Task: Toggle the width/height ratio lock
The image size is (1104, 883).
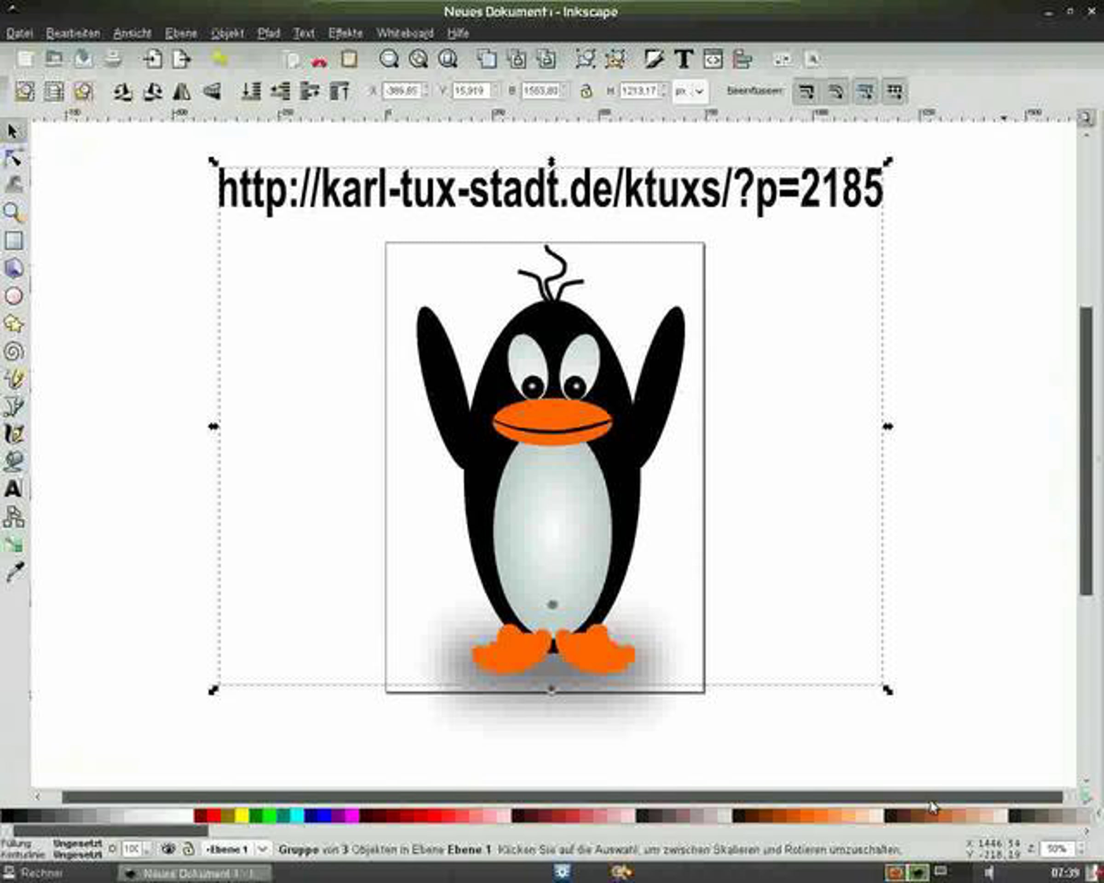Action: pos(587,92)
